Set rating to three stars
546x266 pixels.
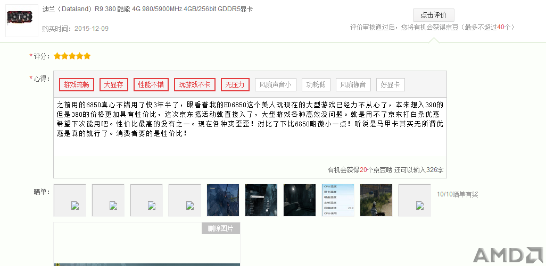(72, 56)
